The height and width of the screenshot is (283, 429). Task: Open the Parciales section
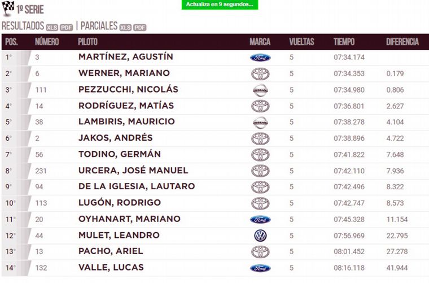(99, 26)
